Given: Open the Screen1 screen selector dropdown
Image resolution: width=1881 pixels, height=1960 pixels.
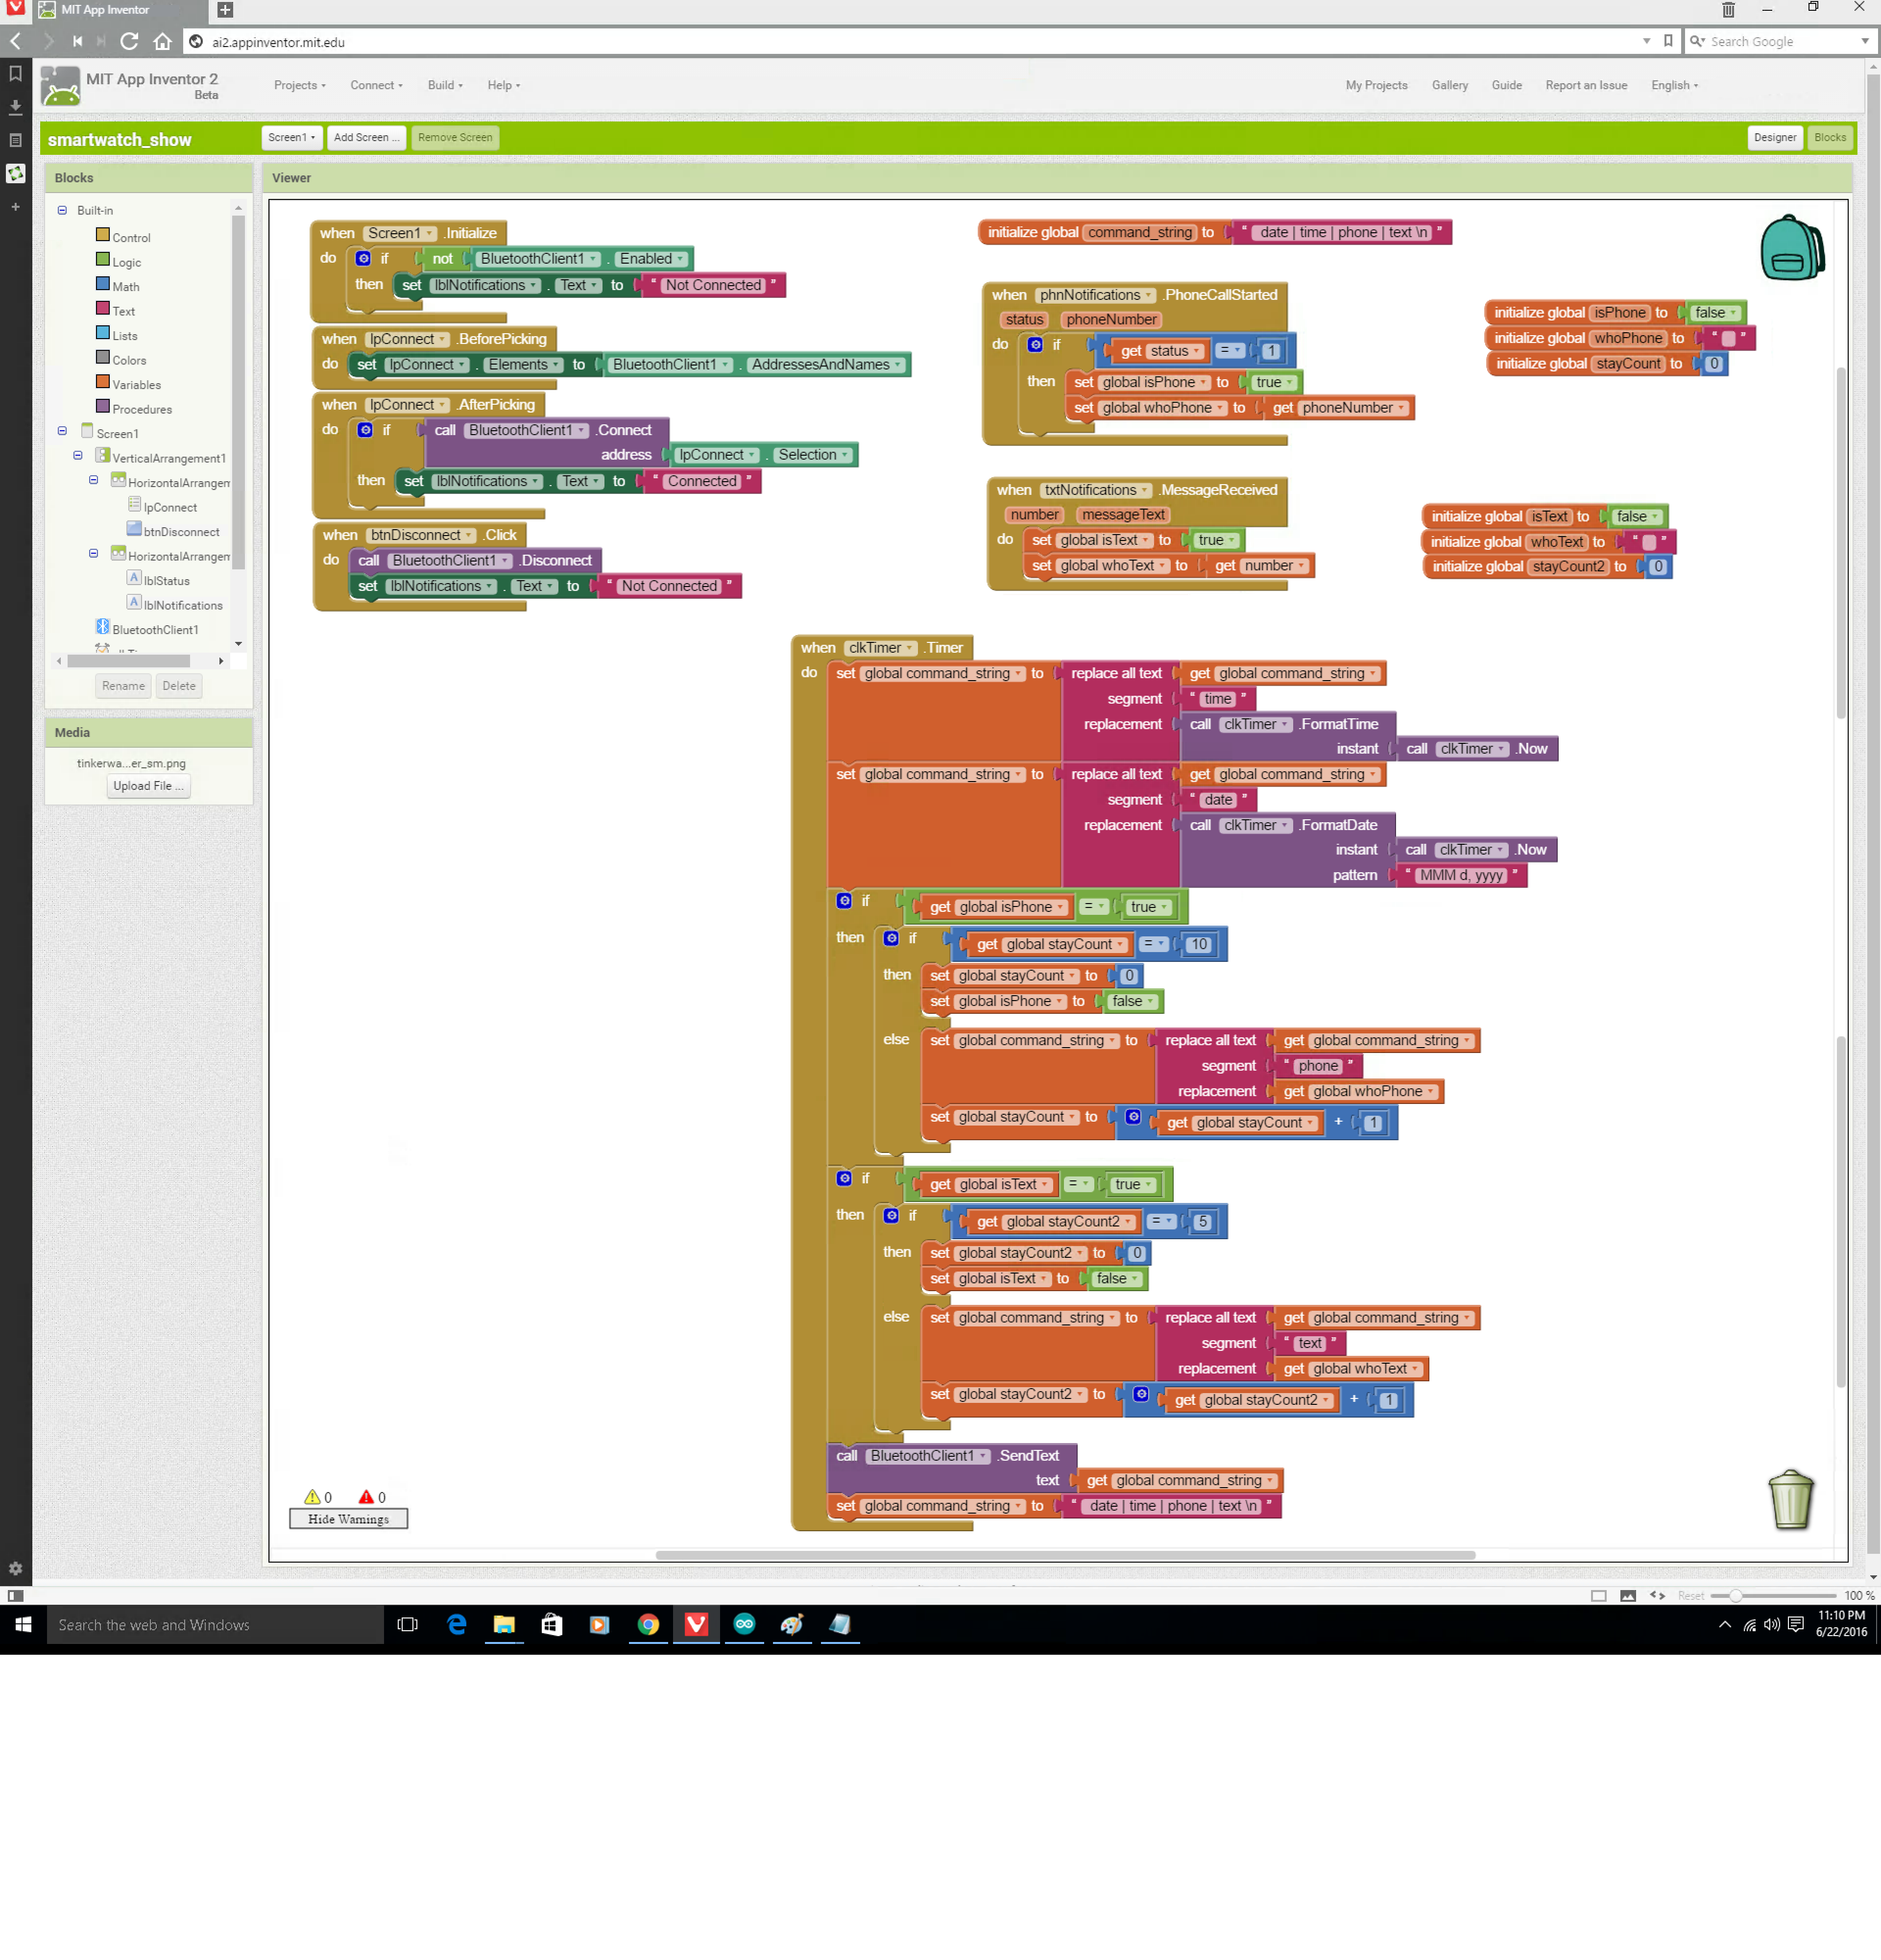Looking at the screenshot, I should click(291, 137).
